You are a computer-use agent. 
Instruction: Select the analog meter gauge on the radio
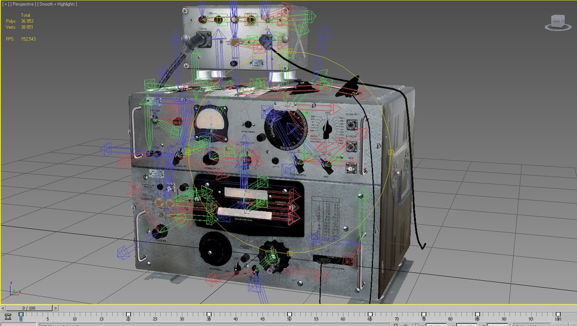click(210, 121)
